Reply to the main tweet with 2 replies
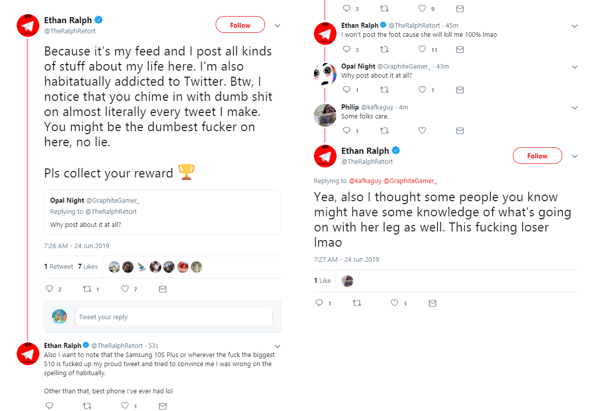The width and height of the screenshot is (594, 411). point(50,289)
